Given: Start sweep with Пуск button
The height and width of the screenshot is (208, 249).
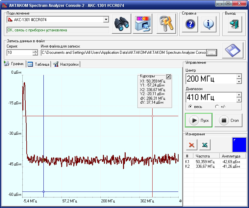Looking at the screenshot, I should pyautogui.click(x=199, y=120).
